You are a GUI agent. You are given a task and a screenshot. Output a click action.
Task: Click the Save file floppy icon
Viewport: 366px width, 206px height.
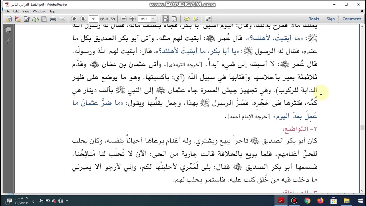coord(44,19)
